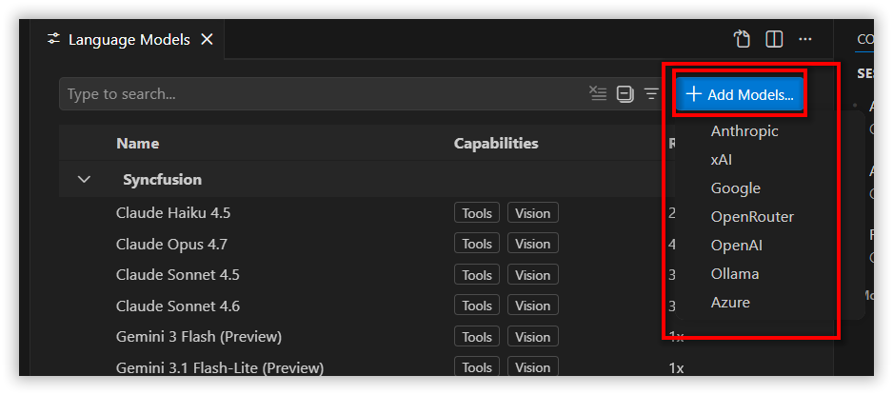Choose OpenRouter in the Add Models menu

click(x=752, y=217)
